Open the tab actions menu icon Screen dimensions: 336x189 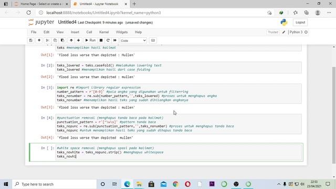click(6, 4)
